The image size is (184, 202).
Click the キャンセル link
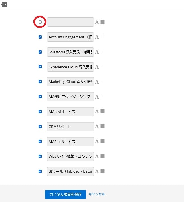(x=97, y=194)
